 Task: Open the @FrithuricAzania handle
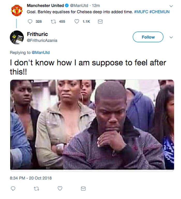pyautogui.click(x=42, y=40)
